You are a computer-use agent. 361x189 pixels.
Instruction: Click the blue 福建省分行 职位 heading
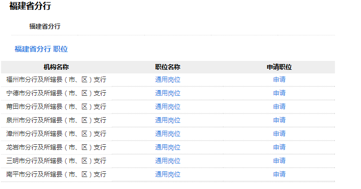41,49
